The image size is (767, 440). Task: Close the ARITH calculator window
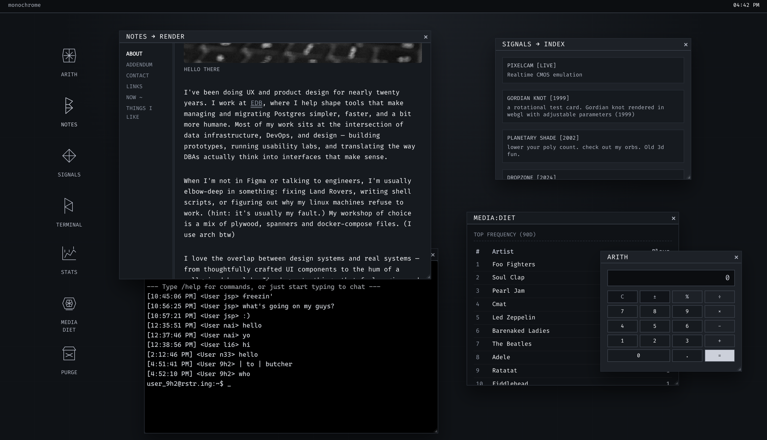point(736,257)
